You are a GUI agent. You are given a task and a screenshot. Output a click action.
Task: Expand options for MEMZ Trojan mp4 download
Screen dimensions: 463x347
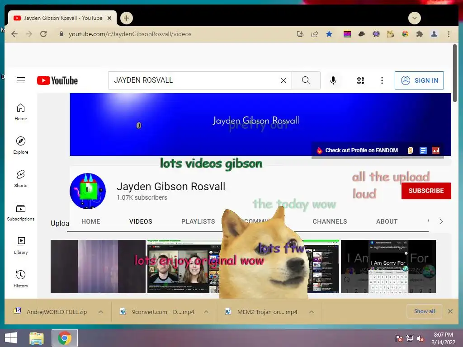(x=311, y=312)
